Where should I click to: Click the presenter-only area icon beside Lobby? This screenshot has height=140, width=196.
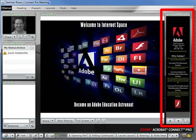click(52, 135)
